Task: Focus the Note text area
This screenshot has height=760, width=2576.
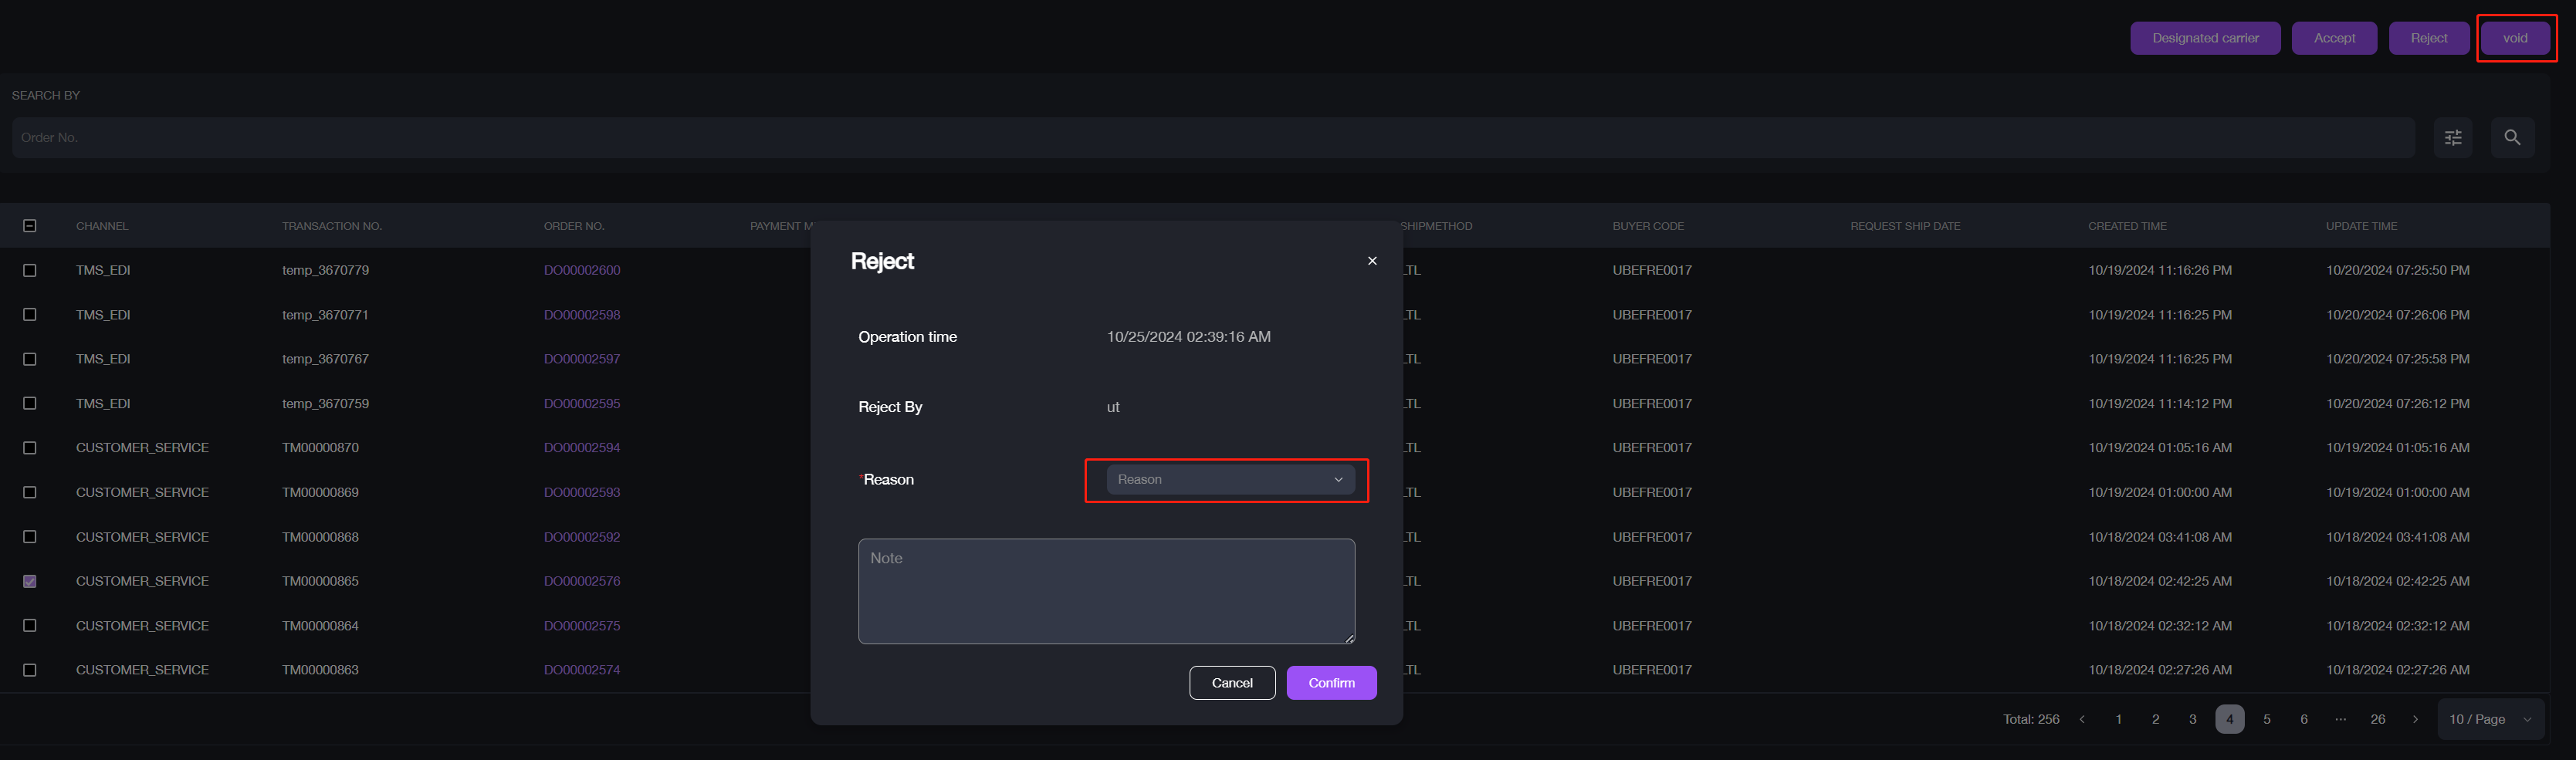Action: (x=1106, y=591)
